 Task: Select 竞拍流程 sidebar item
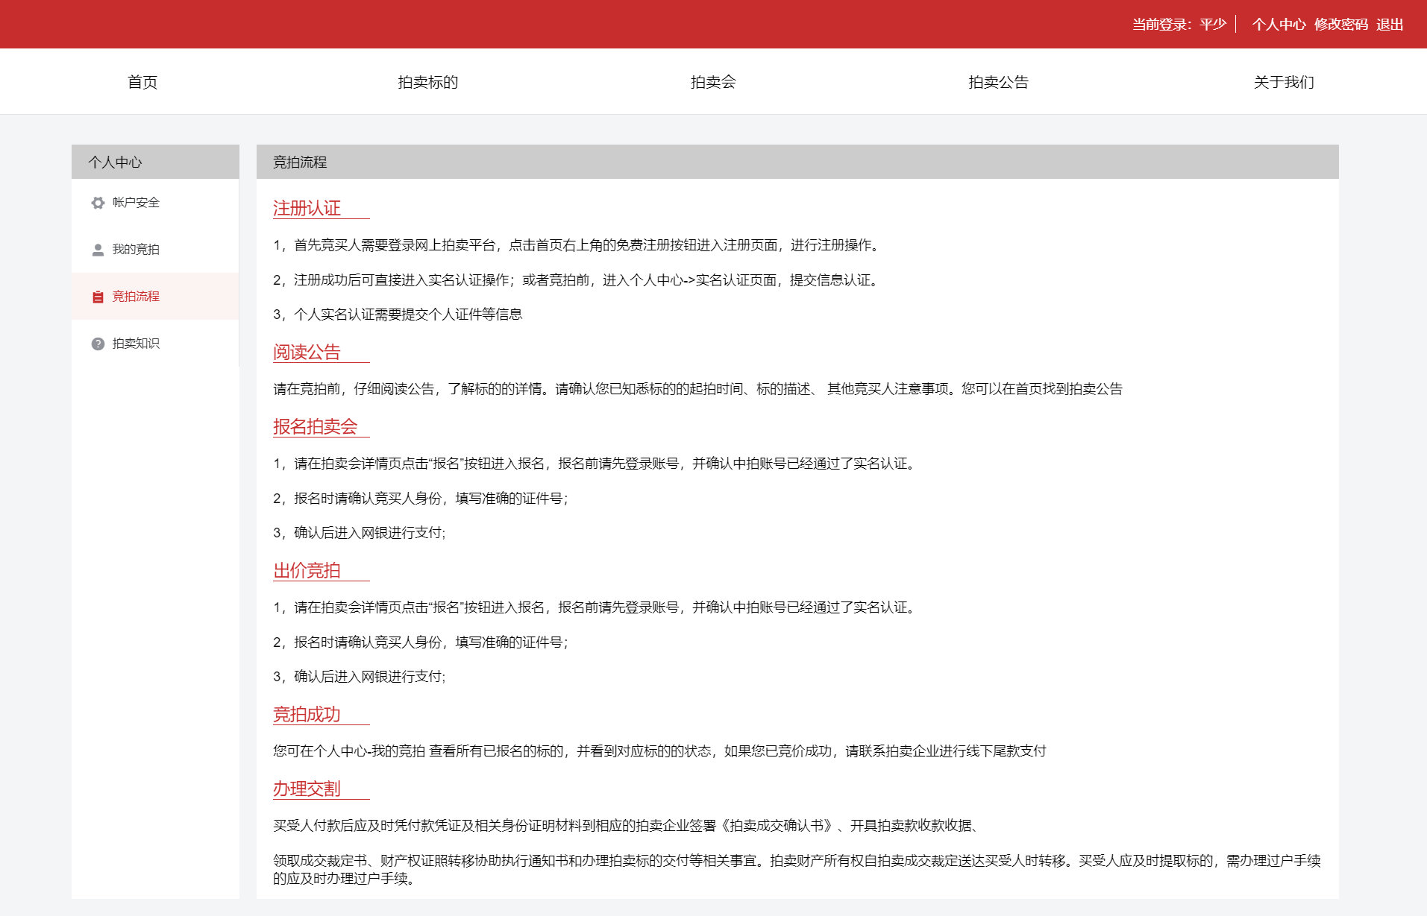(x=155, y=297)
